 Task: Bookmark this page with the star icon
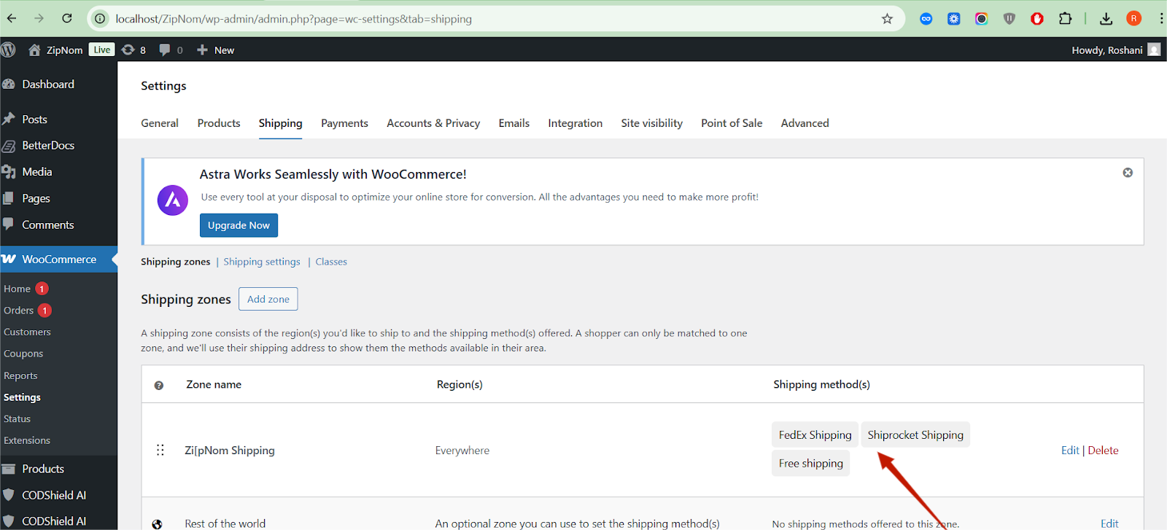coord(887,19)
